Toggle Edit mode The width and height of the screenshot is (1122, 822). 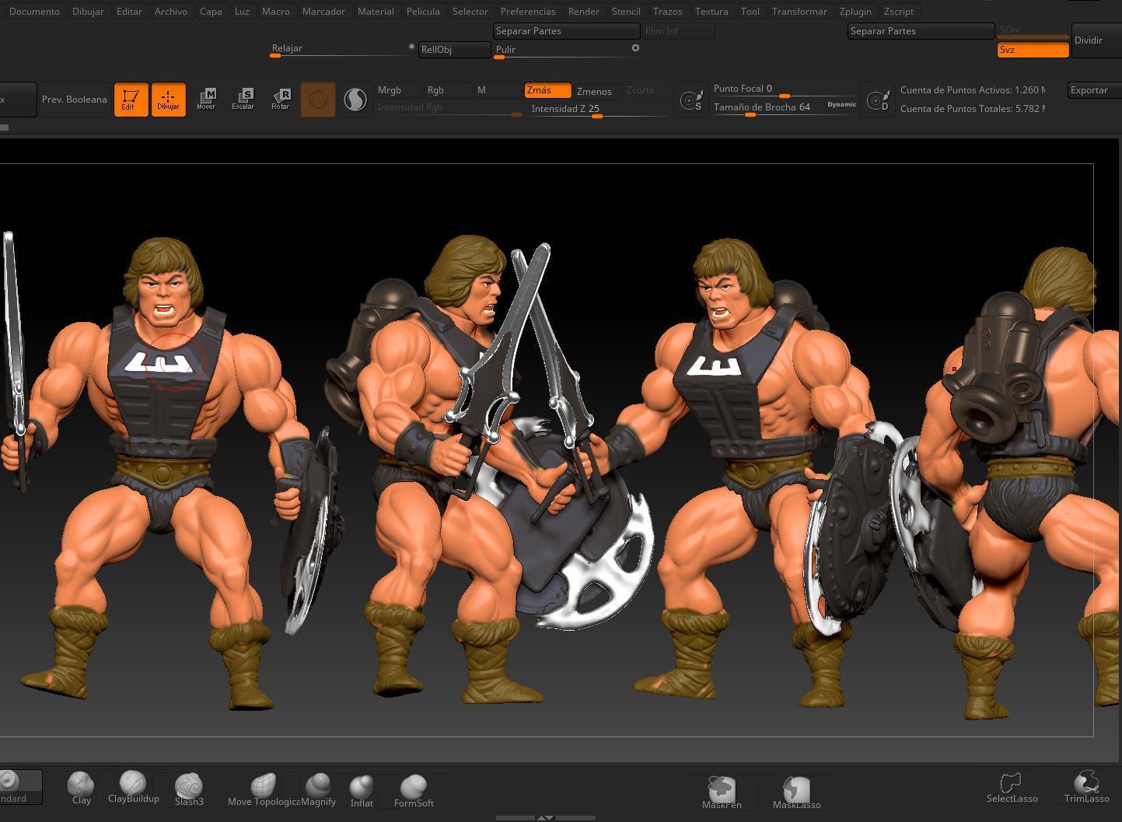tap(131, 100)
